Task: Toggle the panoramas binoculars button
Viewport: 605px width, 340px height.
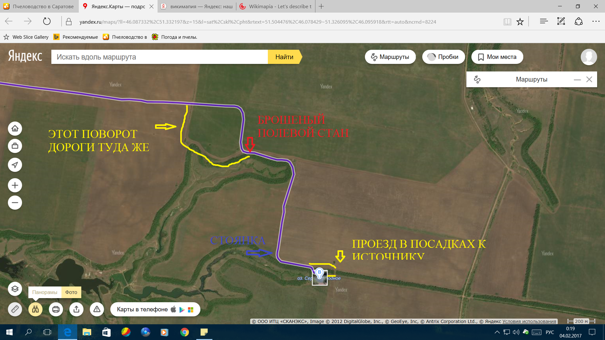Action: 35,309
